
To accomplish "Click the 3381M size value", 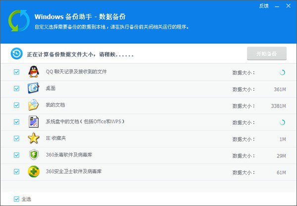I will pos(278,106).
